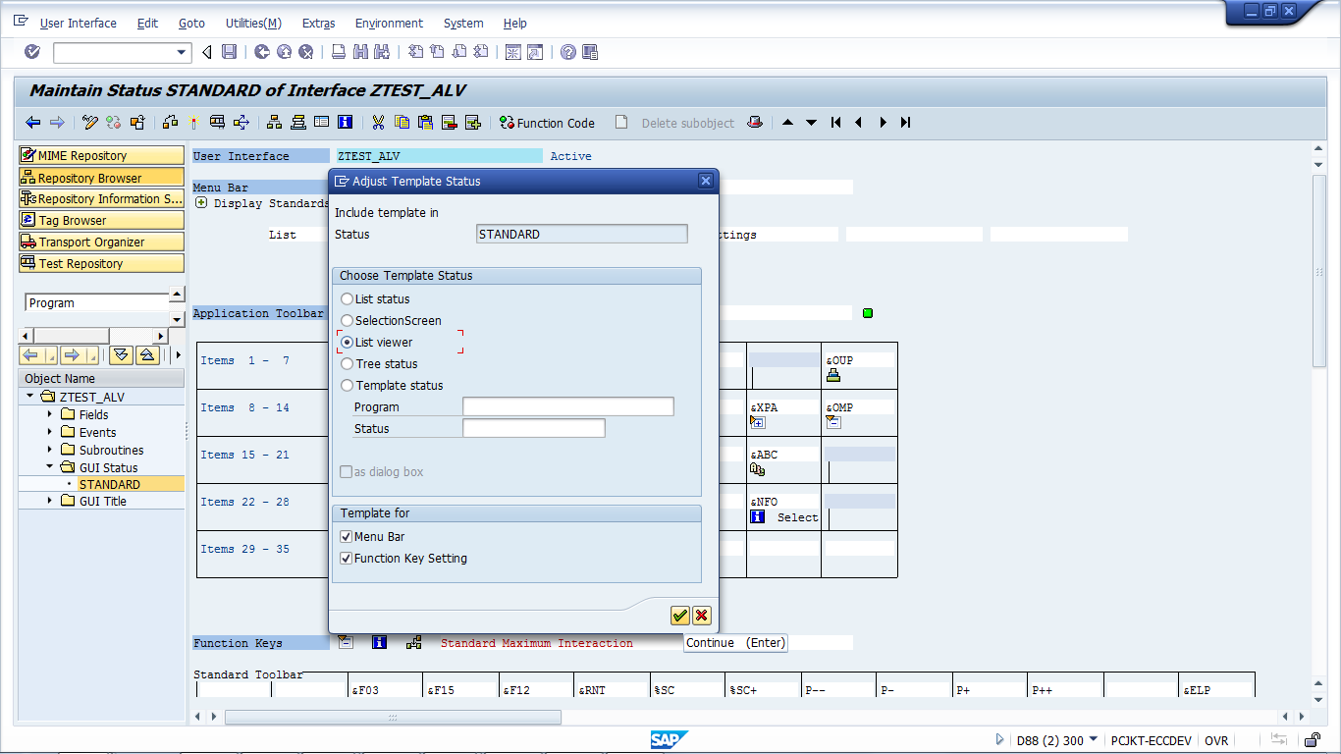The width and height of the screenshot is (1341, 754).
Task: Choose the Tree status option
Action: coord(347,363)
